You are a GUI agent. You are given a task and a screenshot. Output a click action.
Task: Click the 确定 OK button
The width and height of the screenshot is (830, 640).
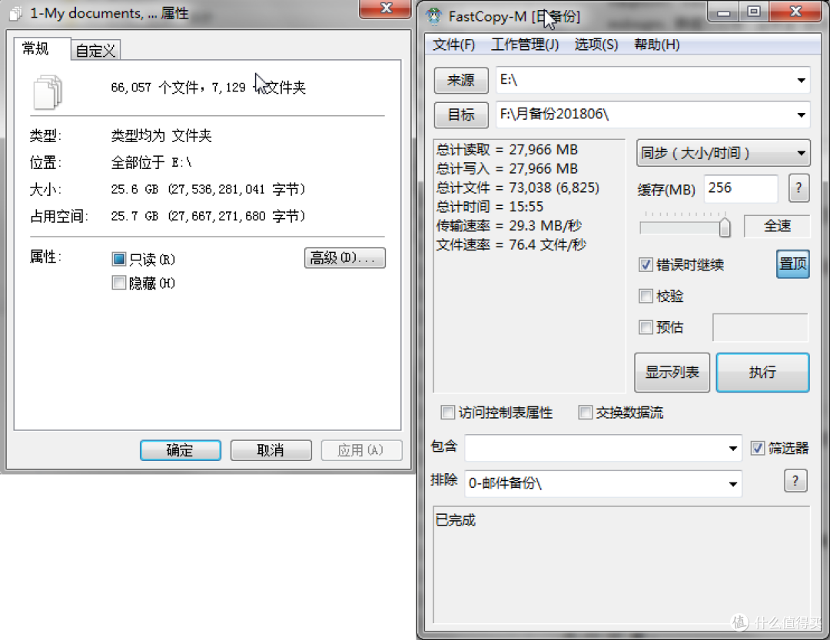(180, 450)
